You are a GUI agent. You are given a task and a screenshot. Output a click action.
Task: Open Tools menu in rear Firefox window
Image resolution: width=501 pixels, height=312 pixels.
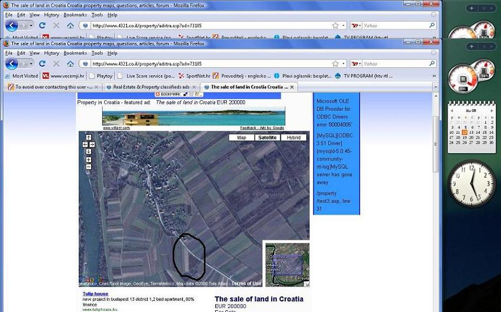97,15
